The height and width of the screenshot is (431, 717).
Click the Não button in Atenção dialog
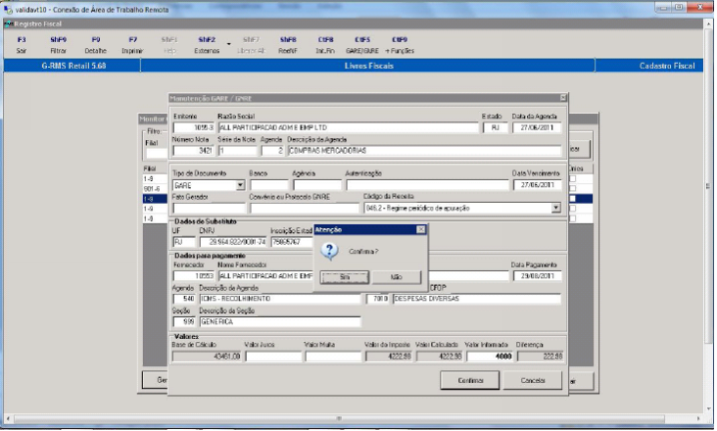(396, 277)
